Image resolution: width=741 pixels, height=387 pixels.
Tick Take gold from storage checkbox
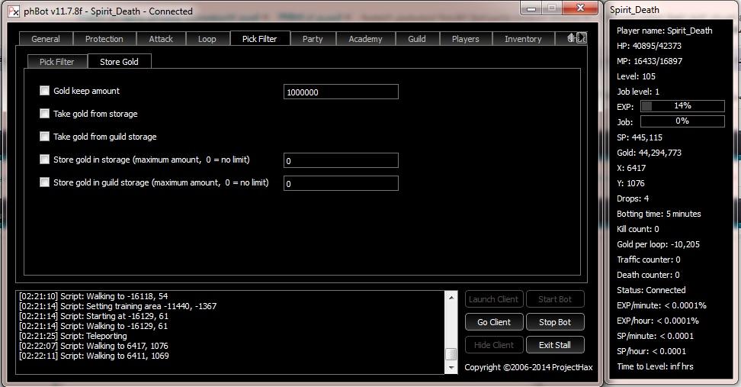[x=44, y=114]
